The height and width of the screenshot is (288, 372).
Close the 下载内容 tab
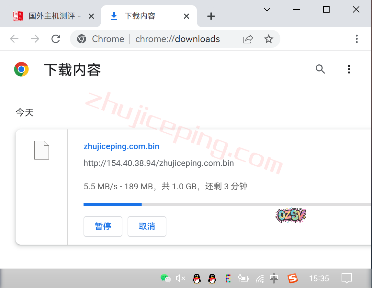[x=186, y=16]
